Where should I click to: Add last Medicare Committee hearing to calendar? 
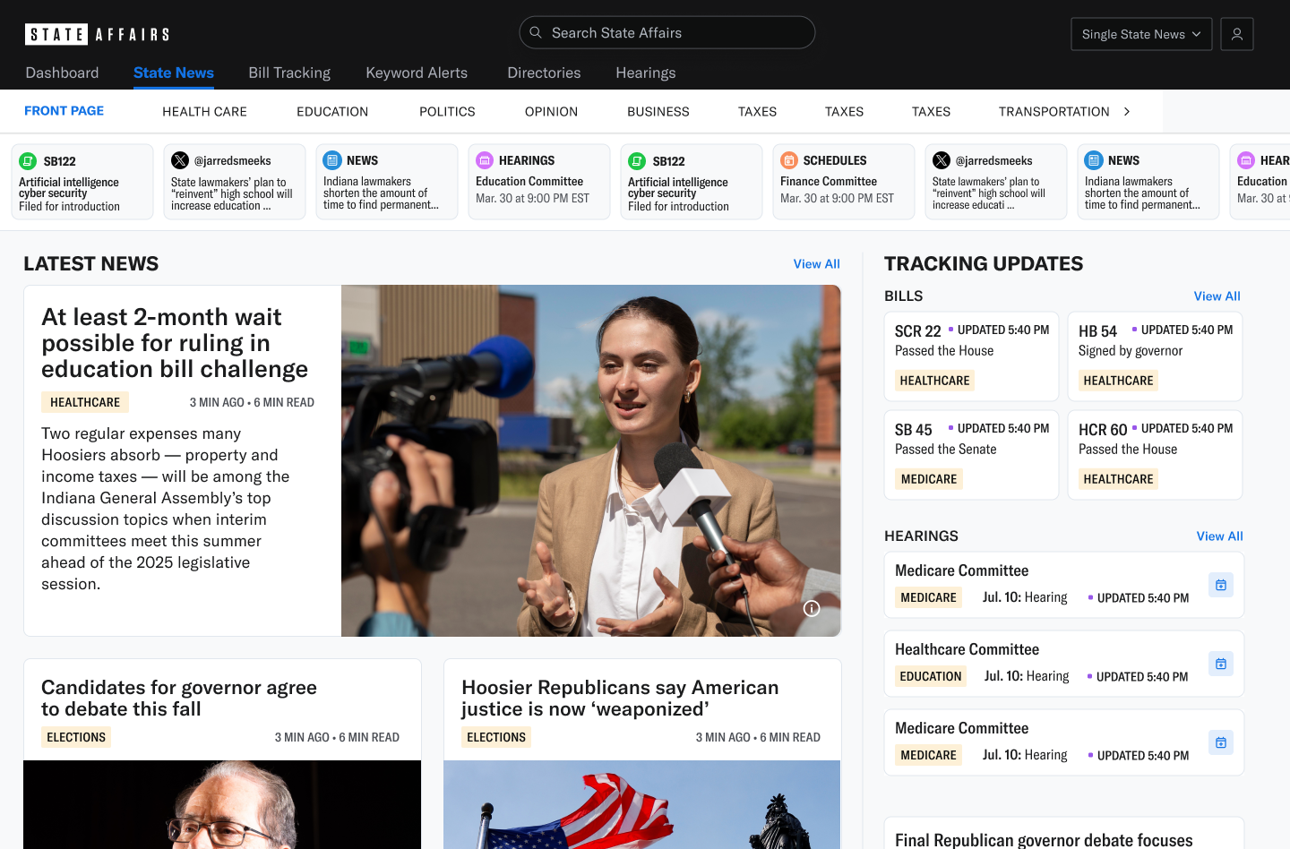coord(1221,742)
